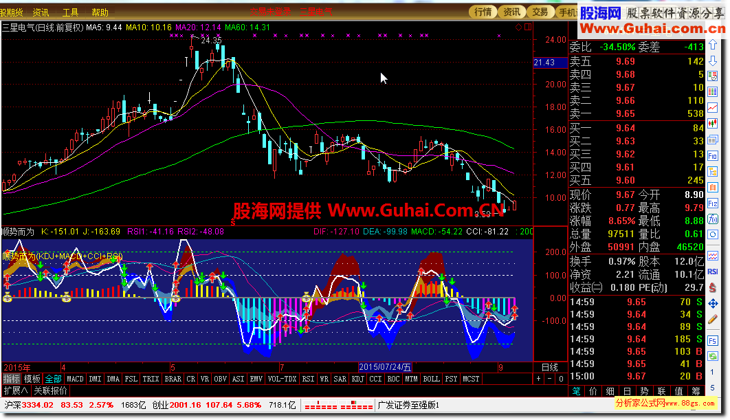This screenshot has height=420, width=730.
Task: Click the red diamond icon above chart
Action: (519, 27)
